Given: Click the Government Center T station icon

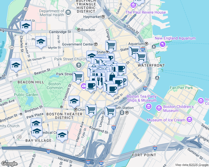Looking at the screenshot, I should coord(96,44).
